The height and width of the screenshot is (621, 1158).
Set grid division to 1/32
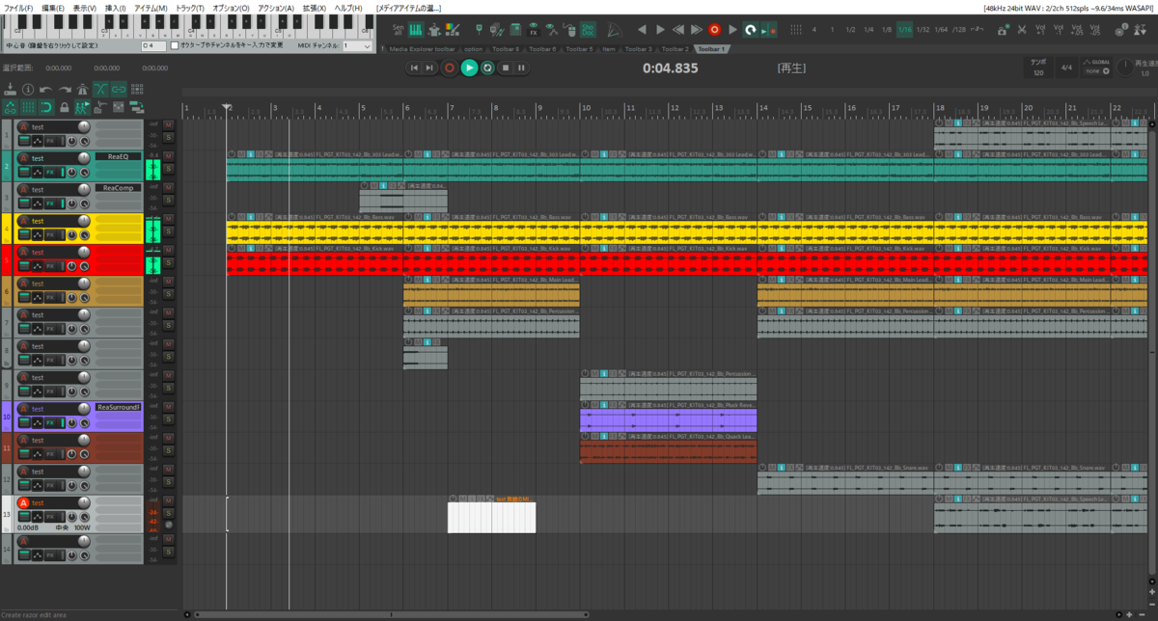[923, 30]
